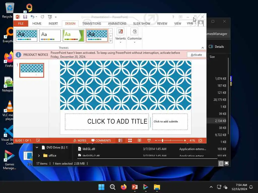Open the REVIEW tab
The image size is (258, 193).
pyautogui.click(x=162, y=23)
